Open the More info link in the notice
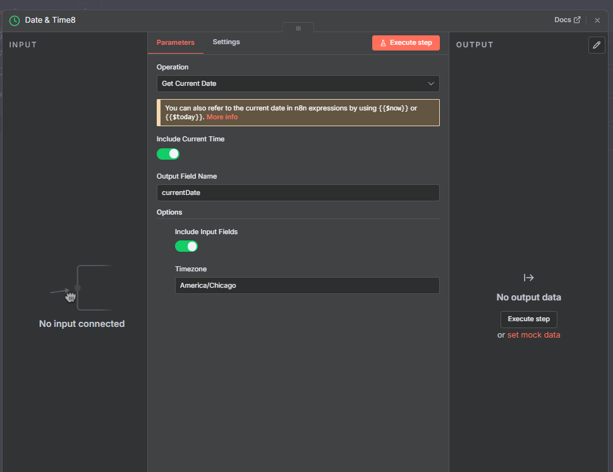Viewport: 613px width, 472px height. [222, 117]
